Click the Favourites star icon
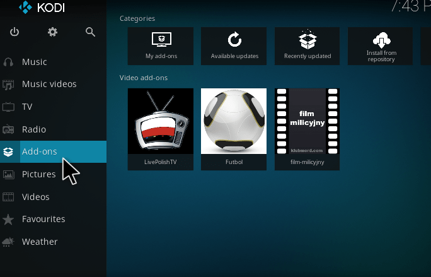Image resolution: width=431 pixels, height=277 pixels. click(x=8, y=220)
